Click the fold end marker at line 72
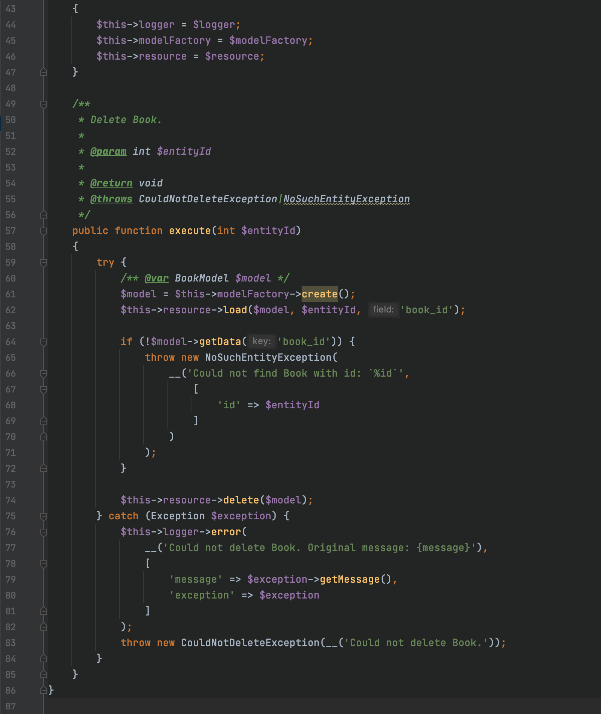601x714 pixels. click(x=44, y=468)
